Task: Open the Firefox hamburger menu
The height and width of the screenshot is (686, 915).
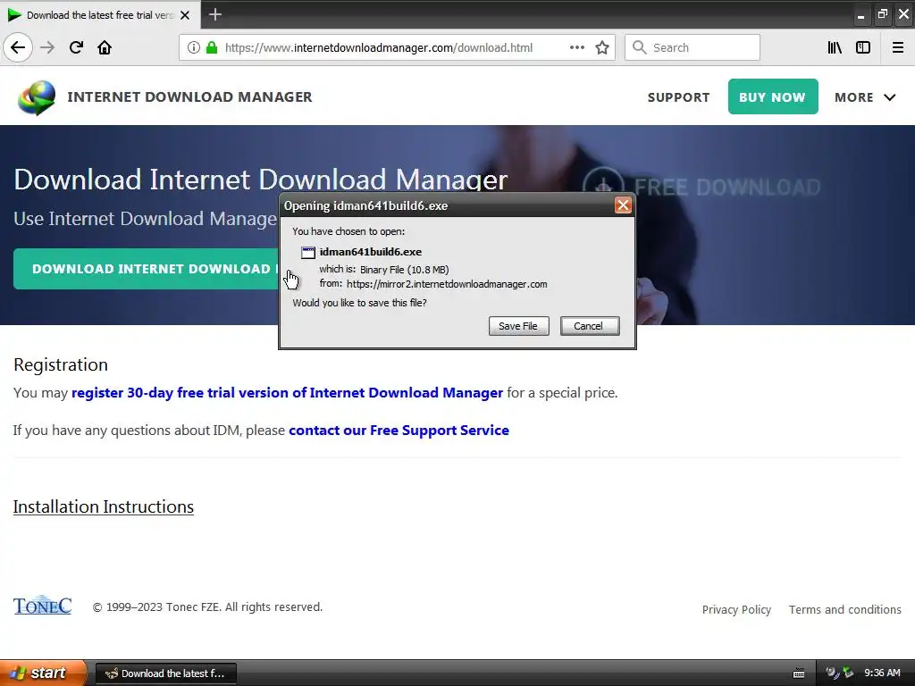Action: 898,48
